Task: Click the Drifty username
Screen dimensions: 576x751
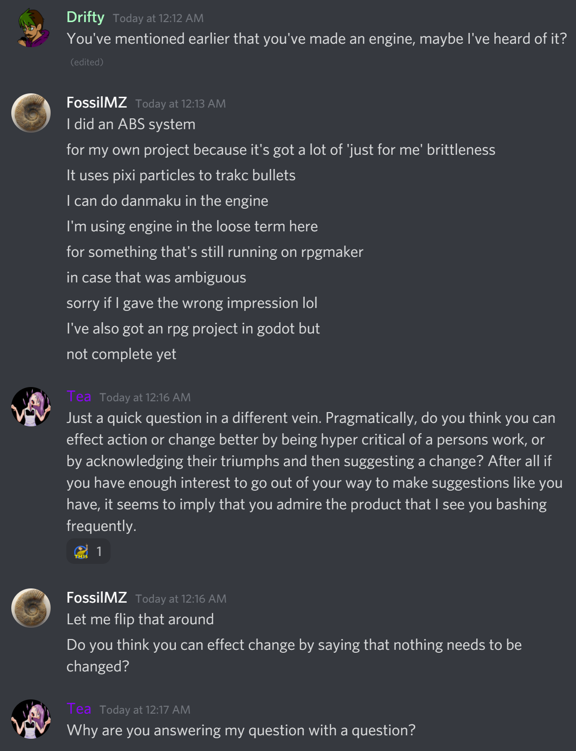Action: (x=86, y=18)
